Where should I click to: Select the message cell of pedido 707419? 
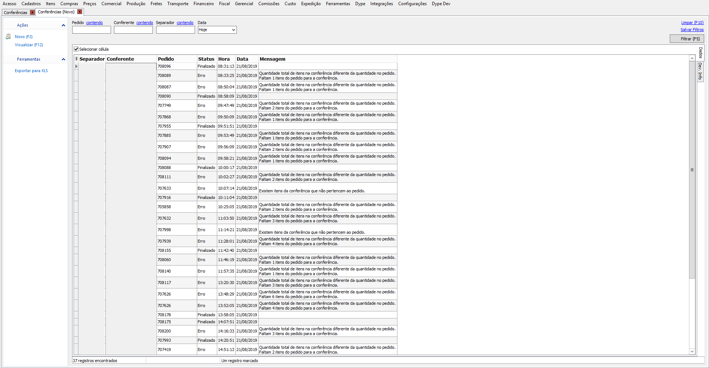pyautogui.click(x=327, y=350)
